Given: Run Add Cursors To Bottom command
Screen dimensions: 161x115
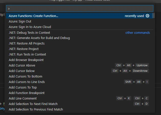Looking at the screenshot, I should (79, 76).
